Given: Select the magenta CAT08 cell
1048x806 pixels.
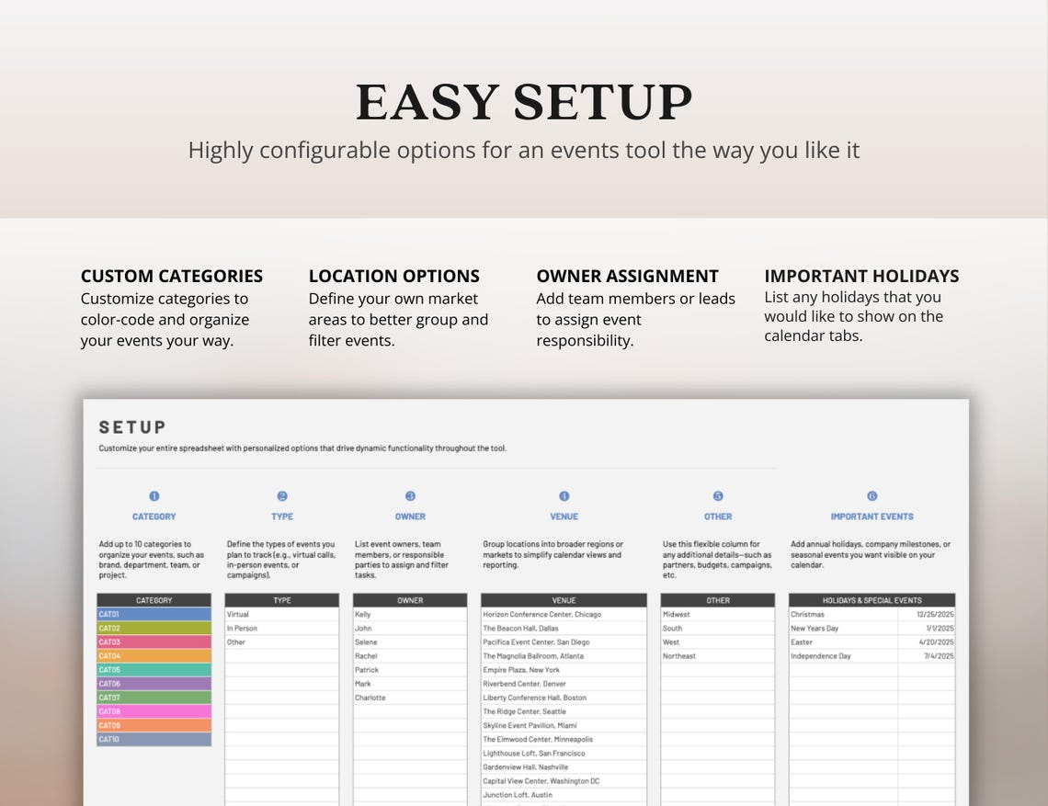Looking at the screenshot, I should coord(154,711).
